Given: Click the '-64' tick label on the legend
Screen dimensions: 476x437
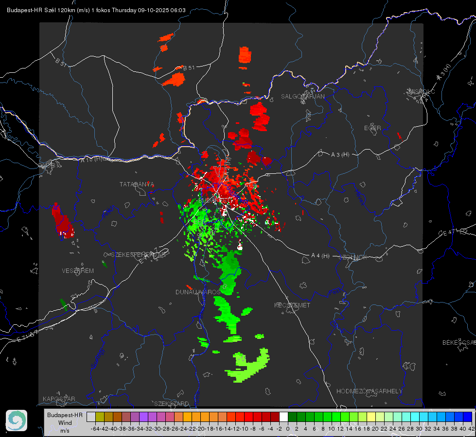Looking at the screenshot, I should pos(95,429).
